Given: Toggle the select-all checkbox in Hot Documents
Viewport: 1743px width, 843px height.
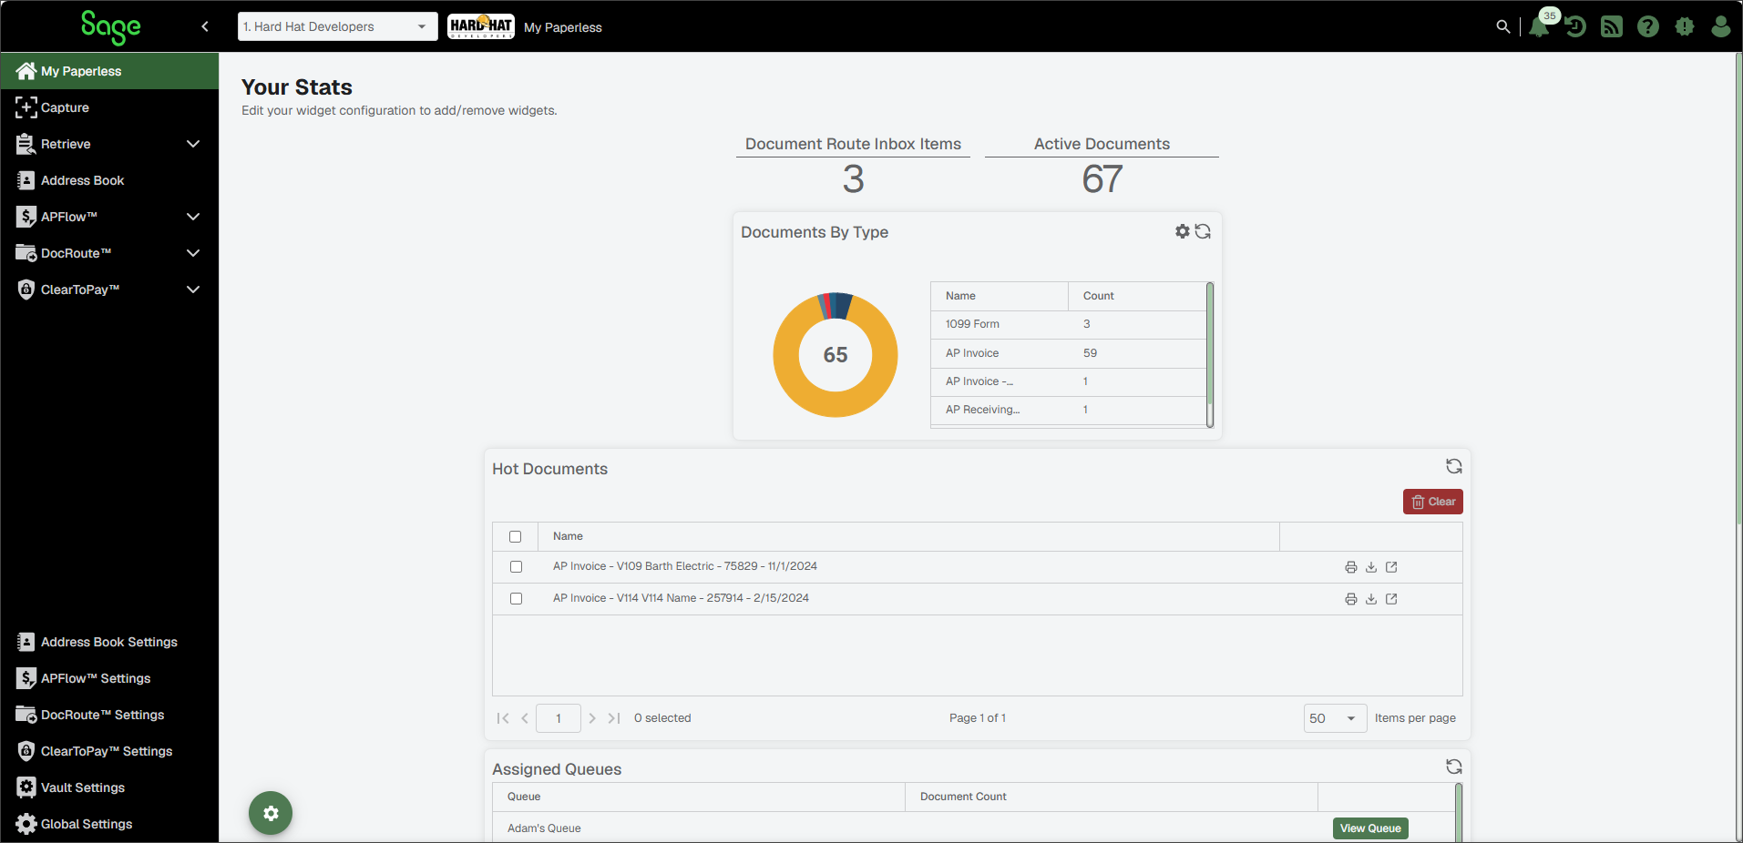Looking at the screenshot, I should point(516,536).
